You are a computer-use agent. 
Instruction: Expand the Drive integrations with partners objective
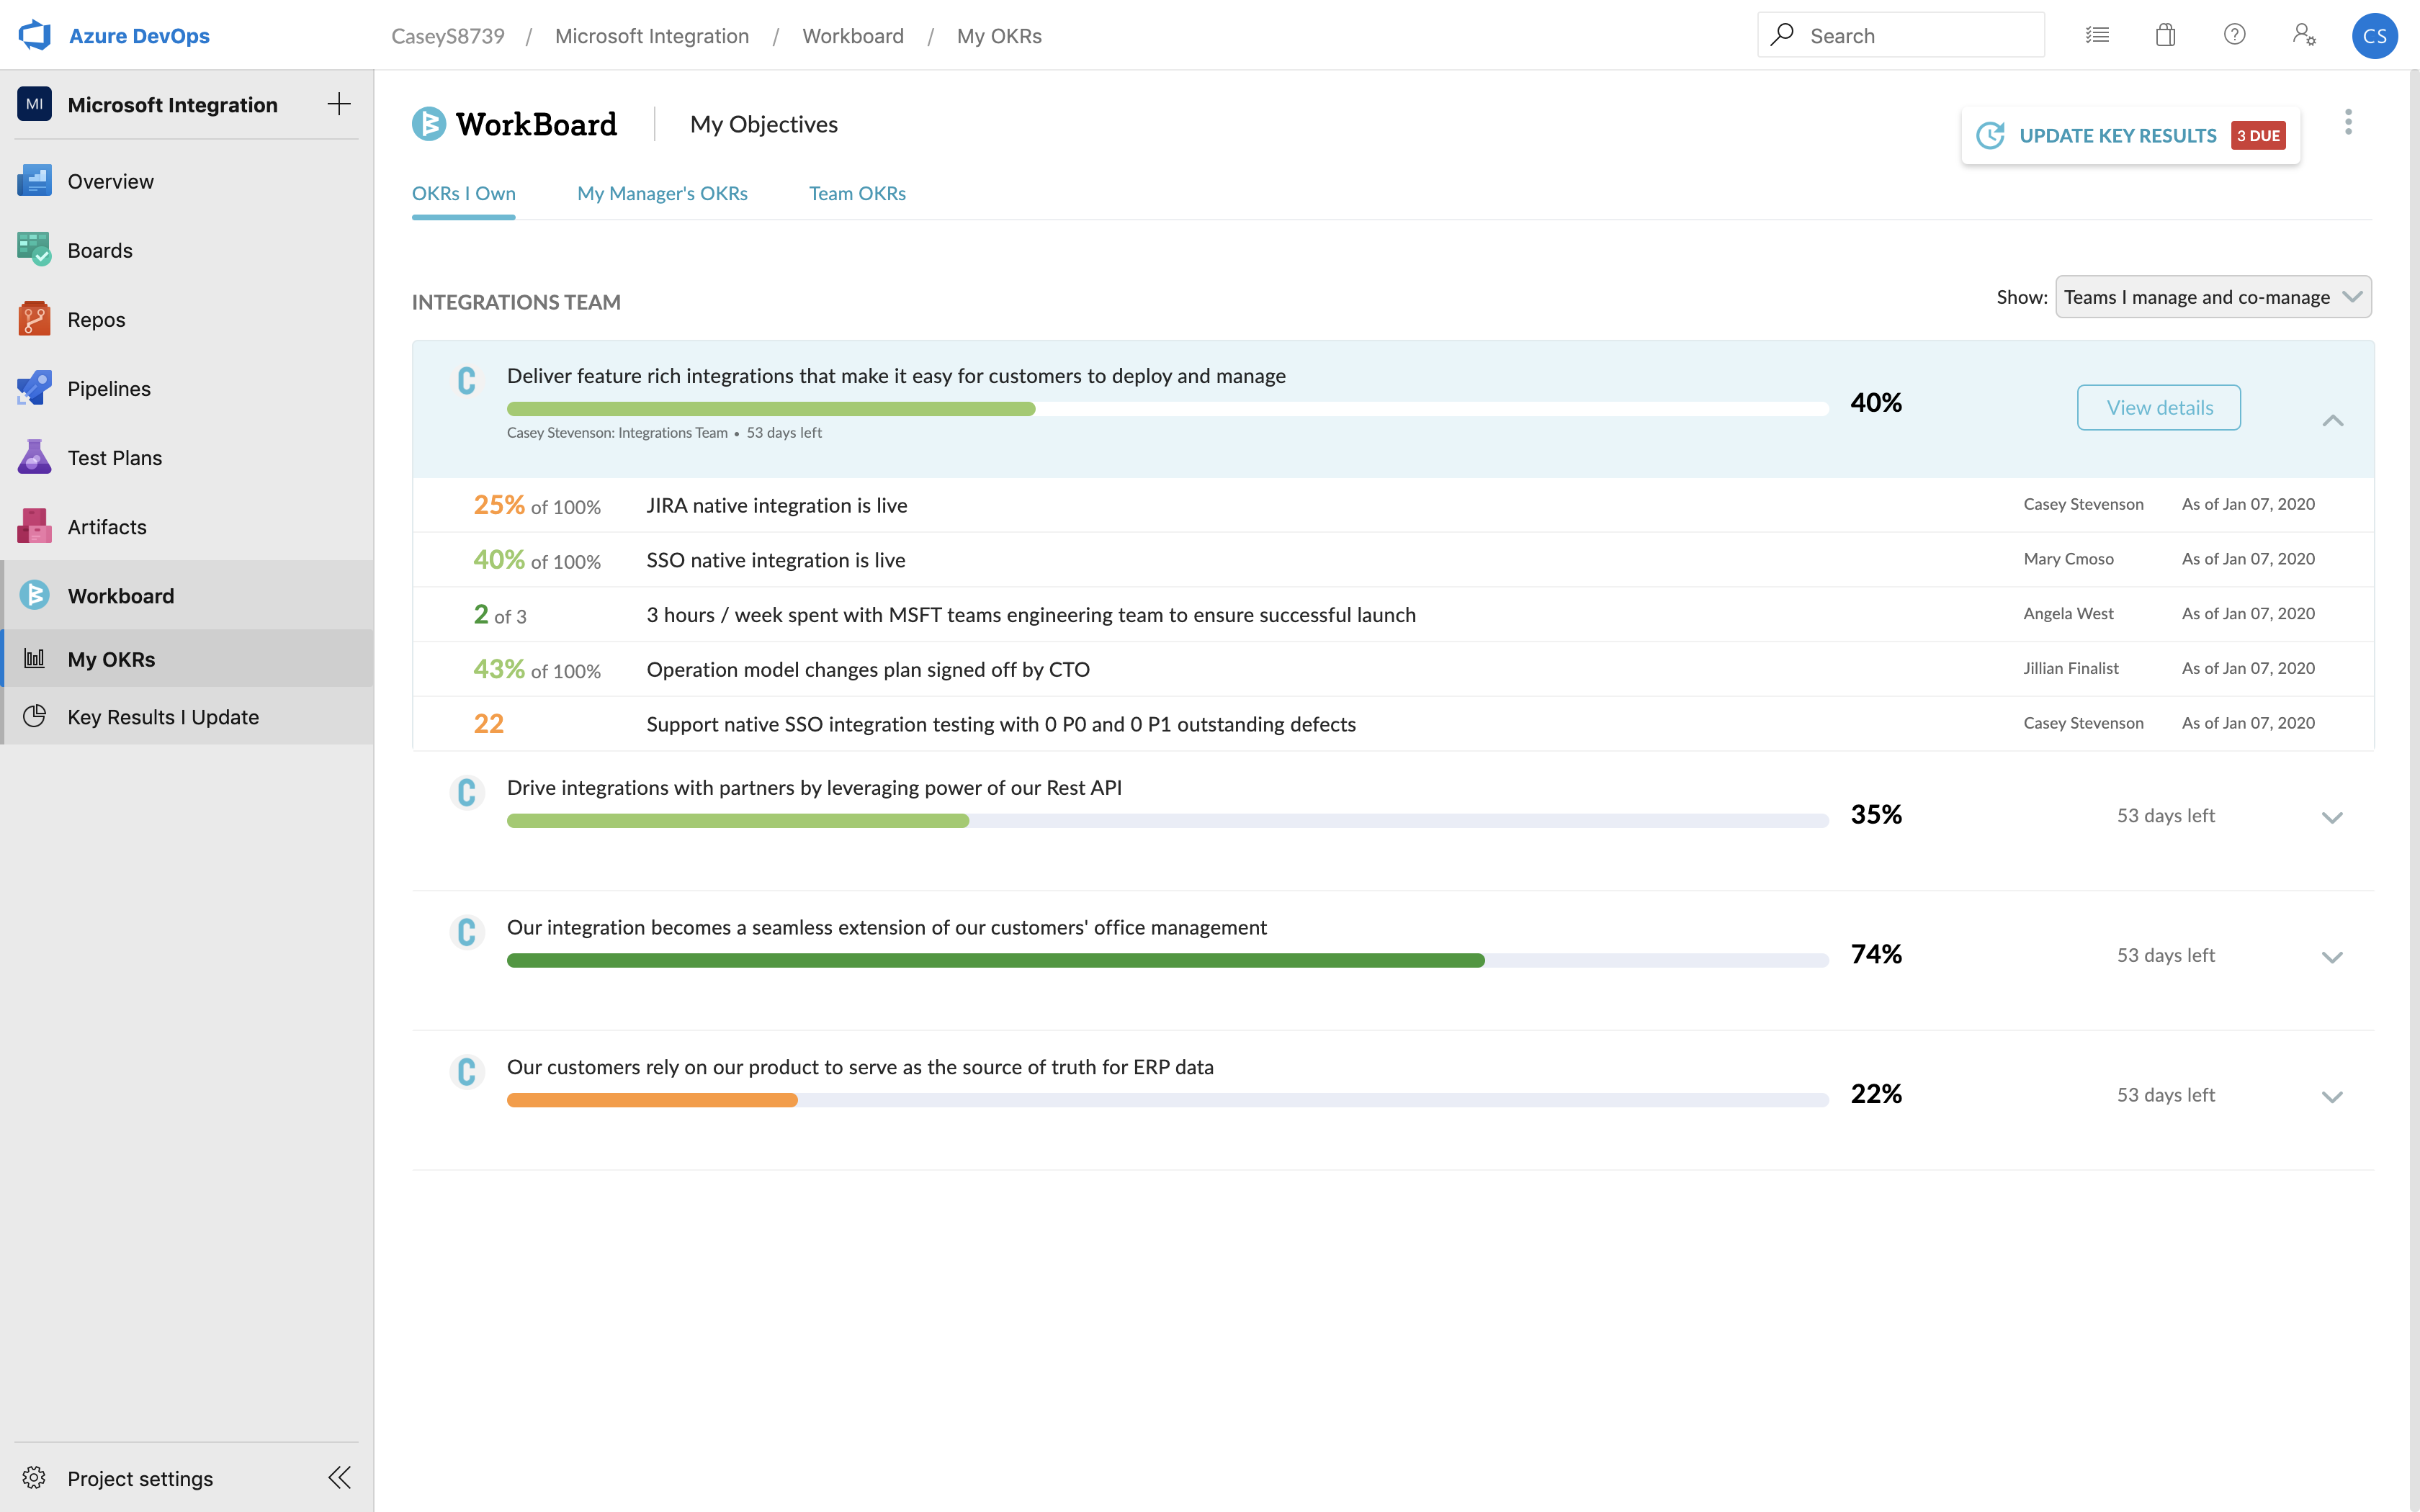(2332, 818)
